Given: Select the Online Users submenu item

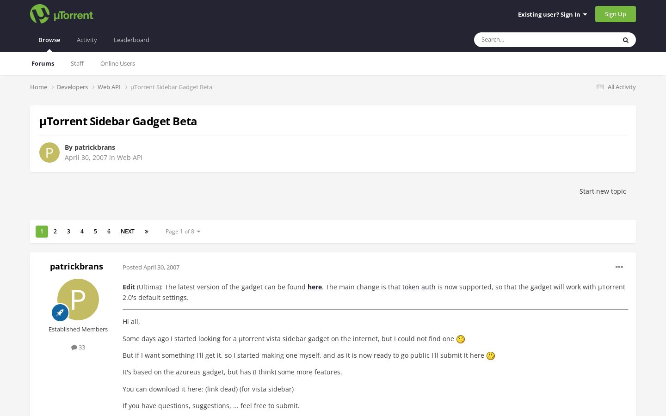Looking at the screenshot, I should 117,63.
